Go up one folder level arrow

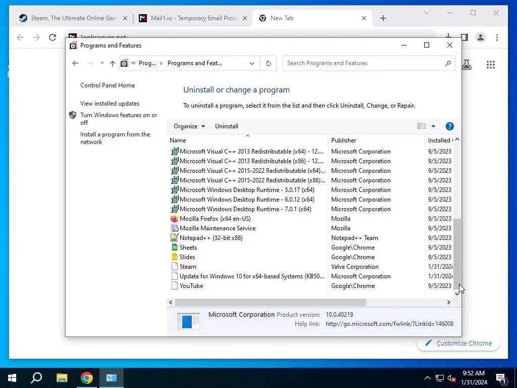click(113, 63)
